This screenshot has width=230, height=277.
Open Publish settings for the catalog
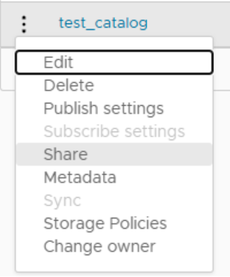click(114, 108)
